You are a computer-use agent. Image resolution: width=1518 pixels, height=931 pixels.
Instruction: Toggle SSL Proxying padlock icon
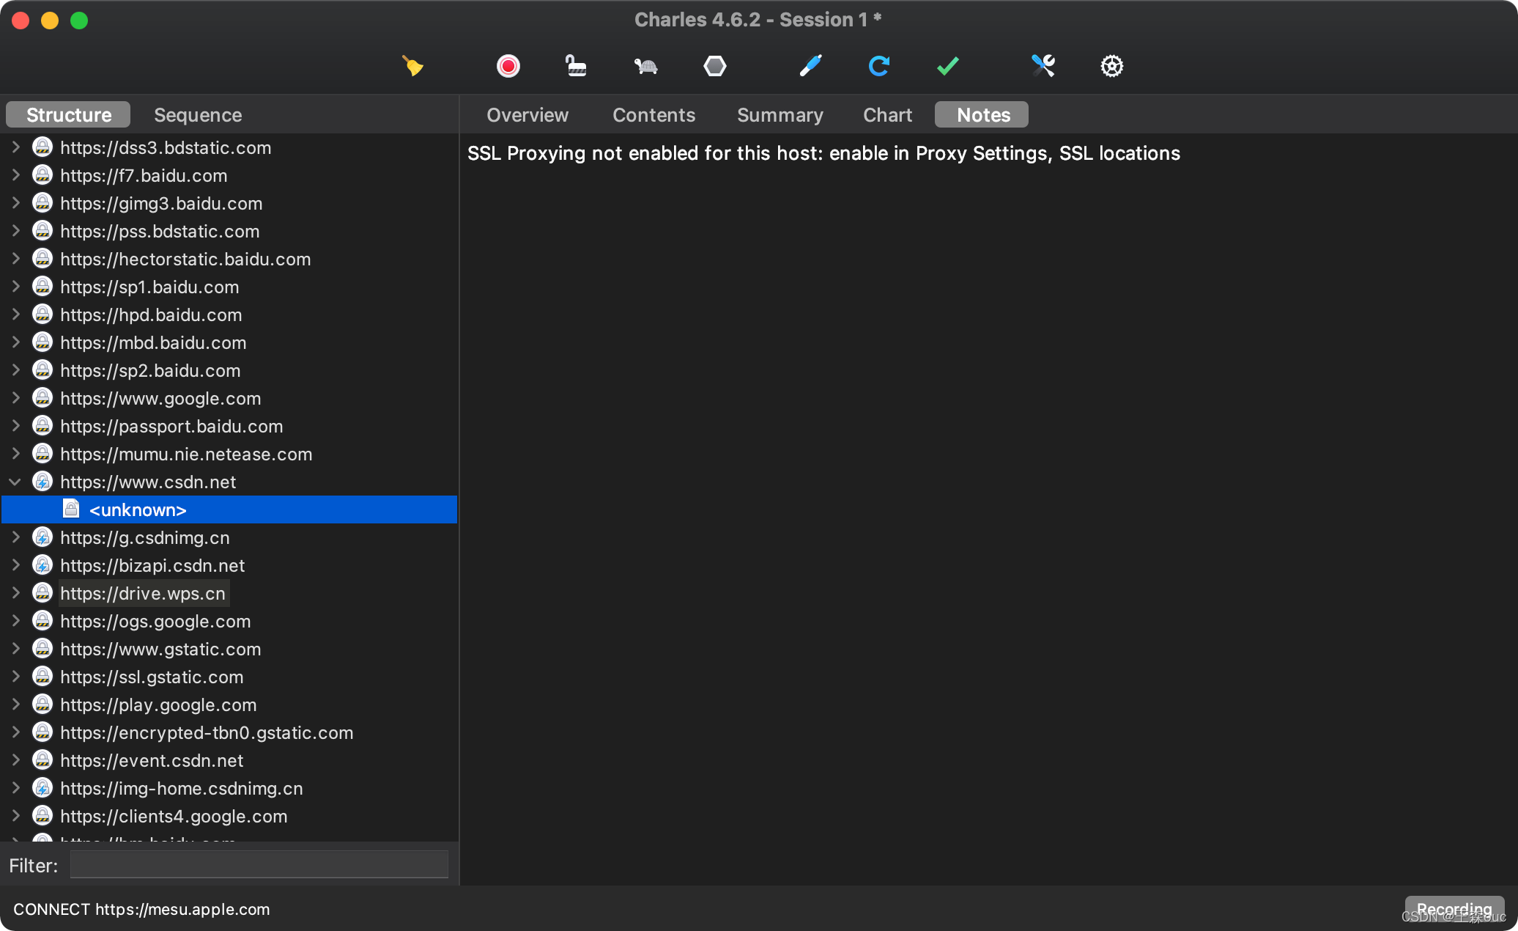point(576,66)
